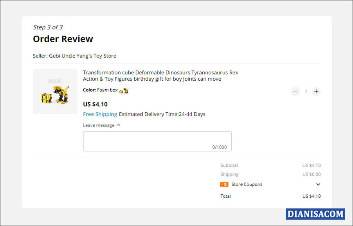The image size is (353, 226).
Task: Click the chevron next to Store Coupons
Action: pyautogui.click(x=318, y=184)
